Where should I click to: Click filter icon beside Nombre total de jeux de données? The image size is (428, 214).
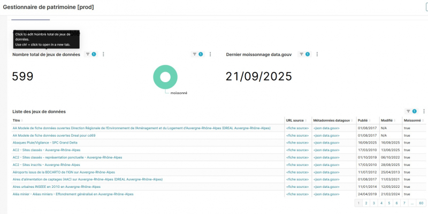point(90,54)
